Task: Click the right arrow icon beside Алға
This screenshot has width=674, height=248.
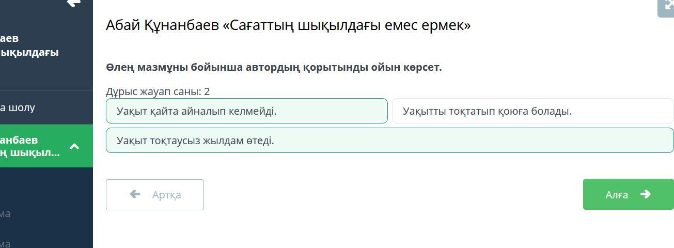Action: click(645, 194)
